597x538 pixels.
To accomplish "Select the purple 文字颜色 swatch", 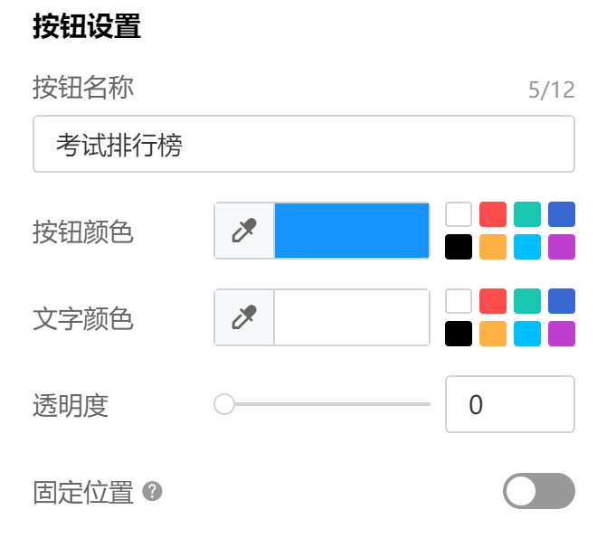I will coord(561,334).
